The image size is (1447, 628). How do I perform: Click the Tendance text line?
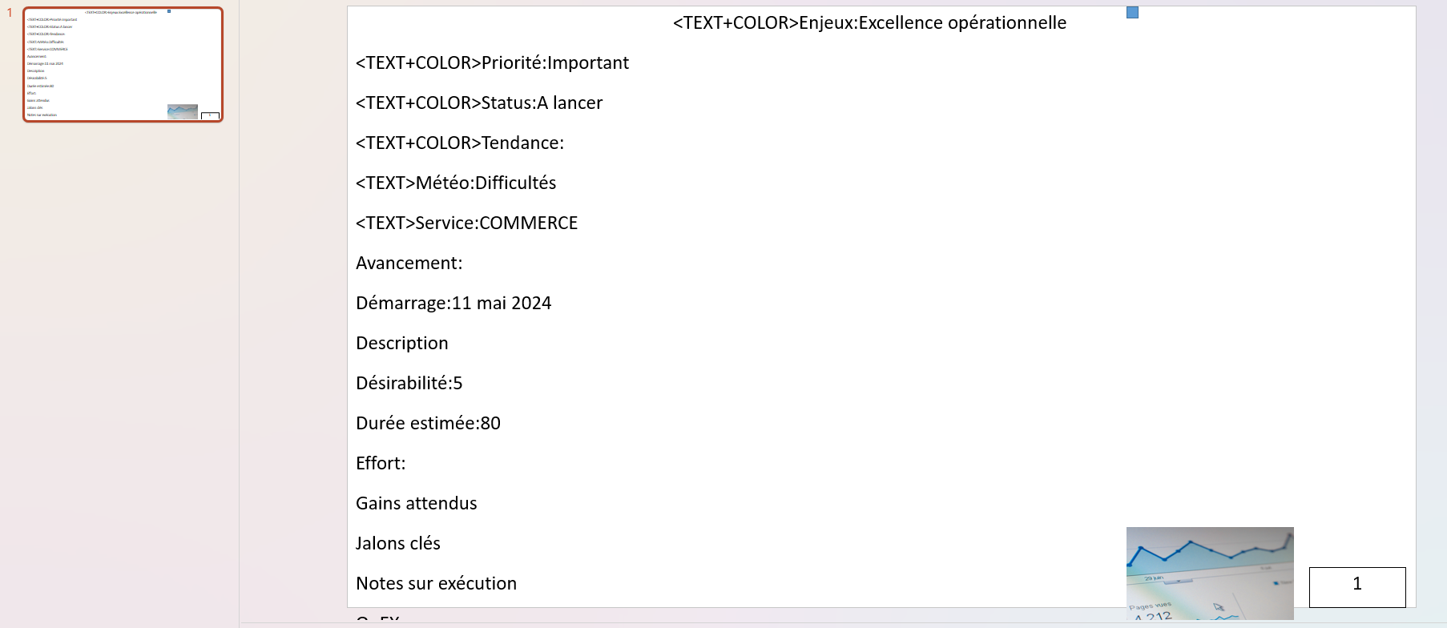click(x=460, y=143)
